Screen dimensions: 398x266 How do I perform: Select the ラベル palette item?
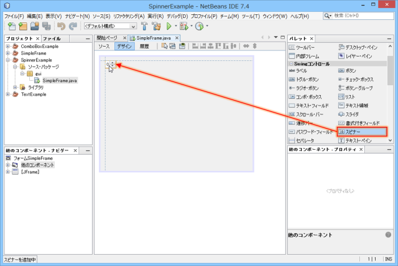point(298,71)
